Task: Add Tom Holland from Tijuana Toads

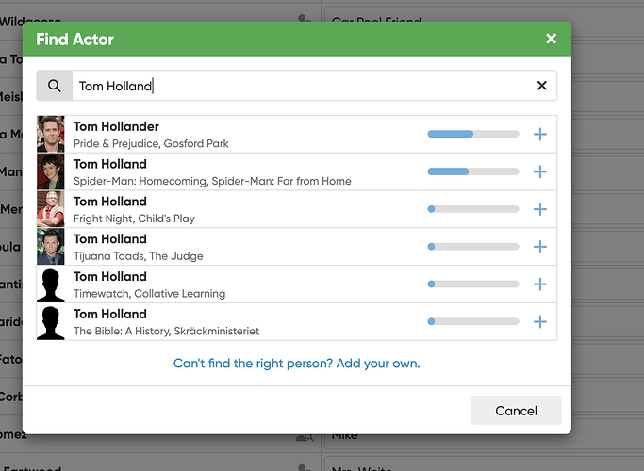Action: click(540, 247)
